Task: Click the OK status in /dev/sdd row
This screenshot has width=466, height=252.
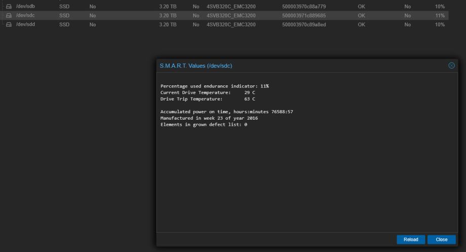Action: (x=361, y=25)
